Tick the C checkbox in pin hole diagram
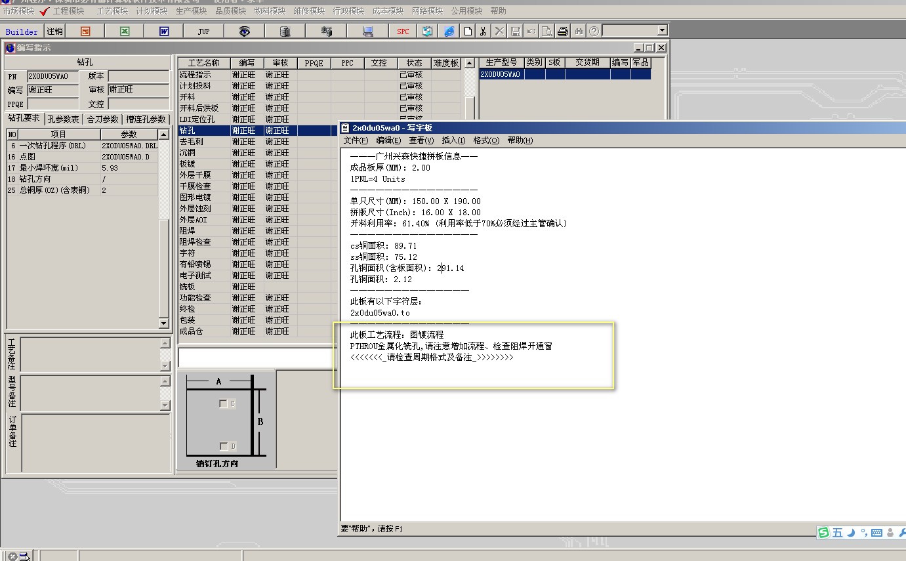The image size is (906, 561). [223, 404]
